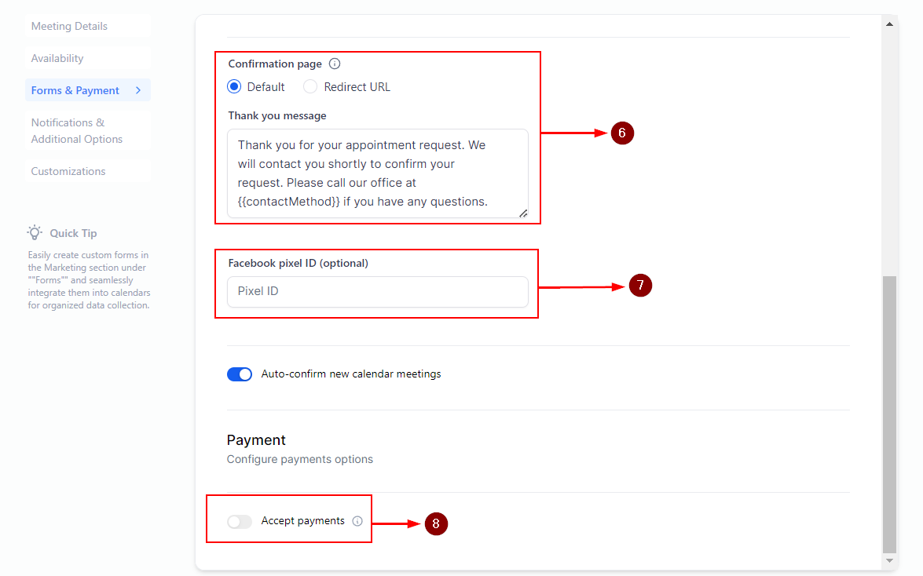
Task: Click in the Thank you message textbox
Action: pyautogui.click(x=377, y=173)
